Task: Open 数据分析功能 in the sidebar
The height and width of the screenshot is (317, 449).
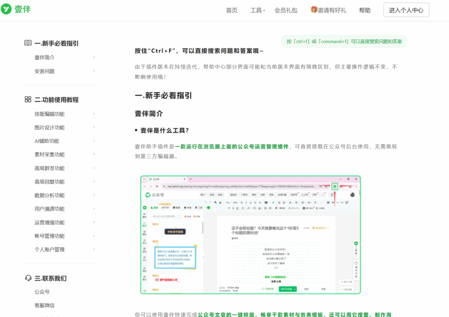Action: [50, 195]
